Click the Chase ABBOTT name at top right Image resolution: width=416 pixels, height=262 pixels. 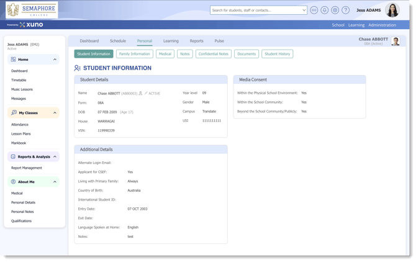point(373,39)
